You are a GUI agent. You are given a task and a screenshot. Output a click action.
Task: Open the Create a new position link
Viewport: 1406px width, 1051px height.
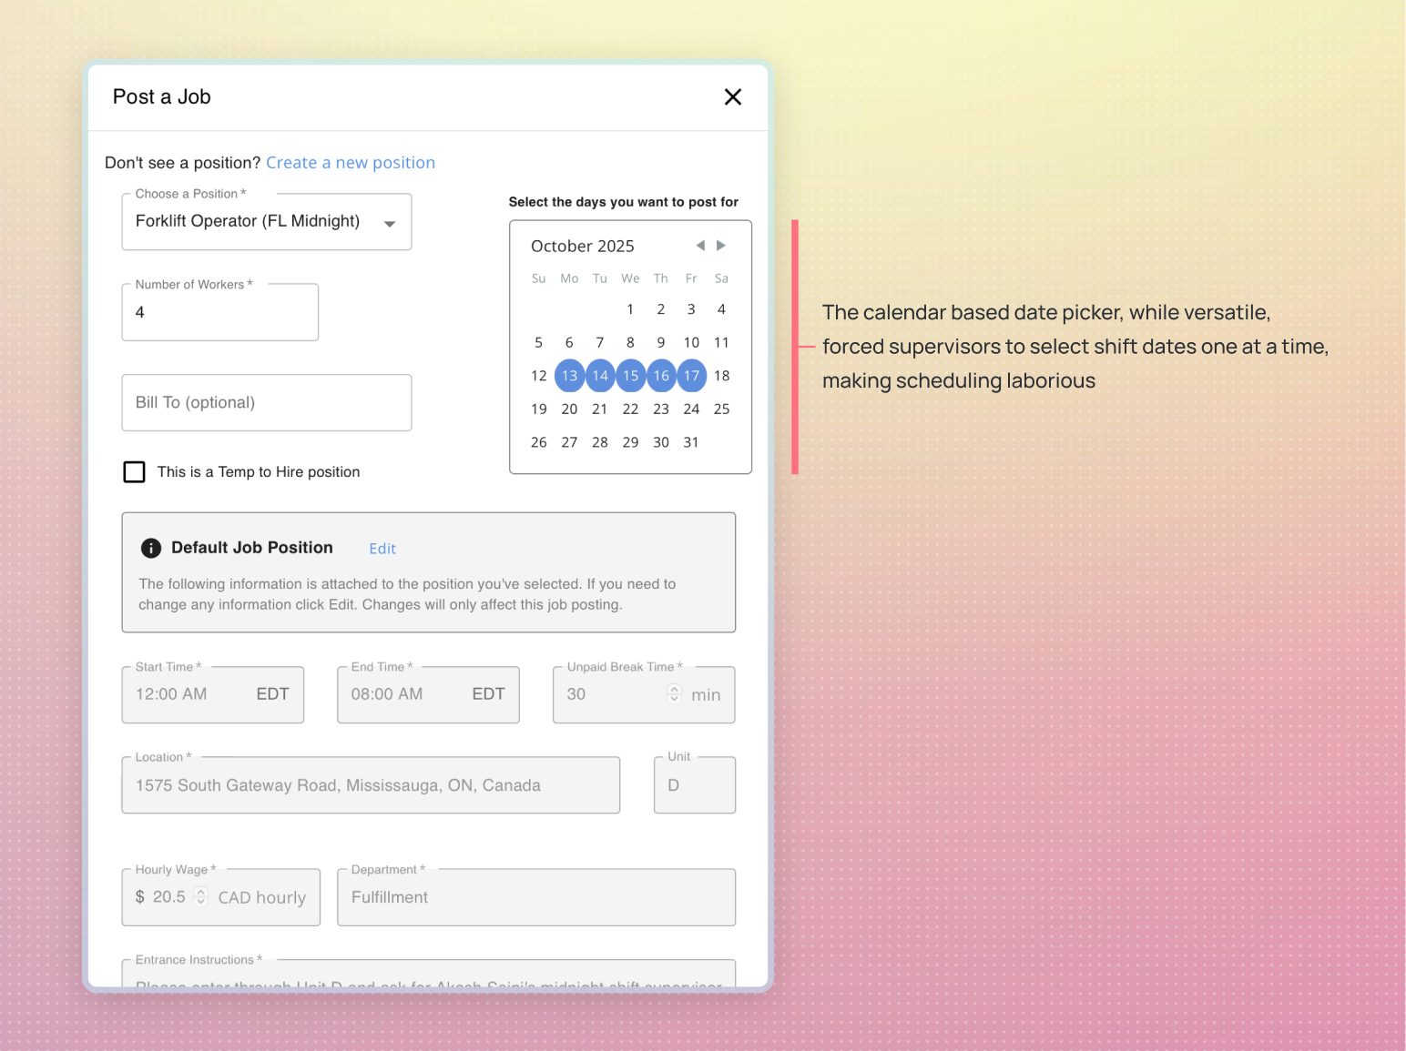point(351,163)
